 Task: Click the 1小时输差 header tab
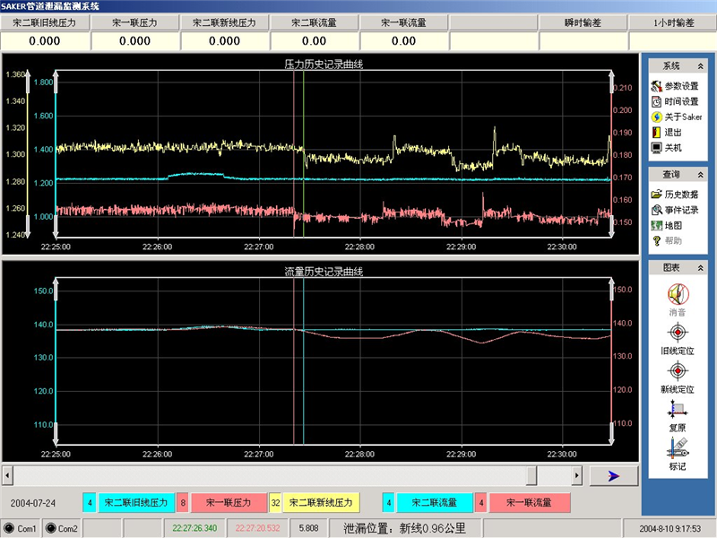point(673,22)
